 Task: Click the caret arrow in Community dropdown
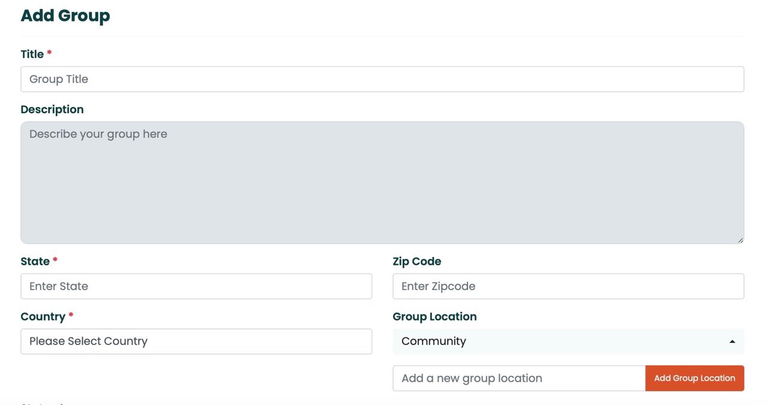732,341
